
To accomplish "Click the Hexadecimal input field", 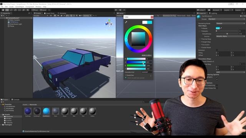I will 146,72.
